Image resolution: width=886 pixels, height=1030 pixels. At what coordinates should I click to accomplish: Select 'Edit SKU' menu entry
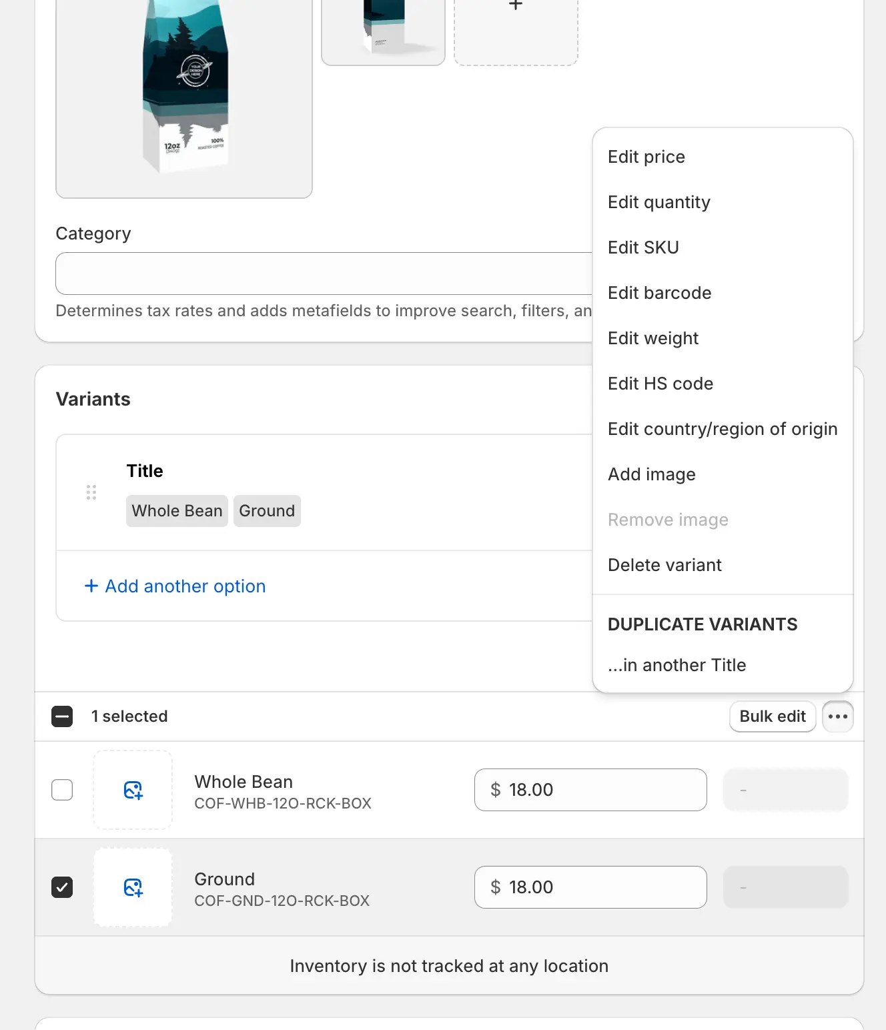point(643,247)
